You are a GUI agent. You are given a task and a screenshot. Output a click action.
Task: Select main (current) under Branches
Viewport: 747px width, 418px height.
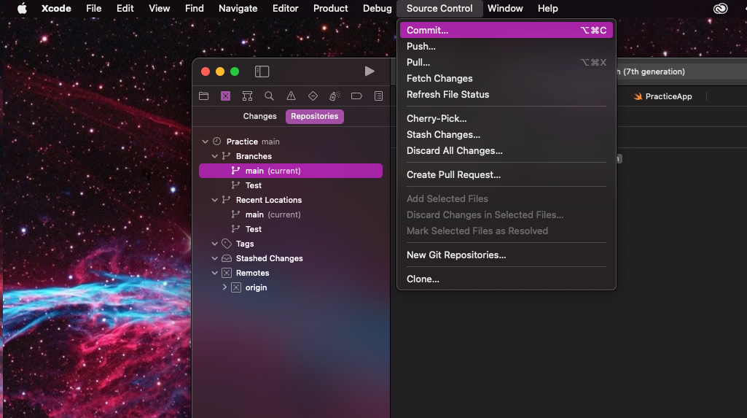coord(291,171)
